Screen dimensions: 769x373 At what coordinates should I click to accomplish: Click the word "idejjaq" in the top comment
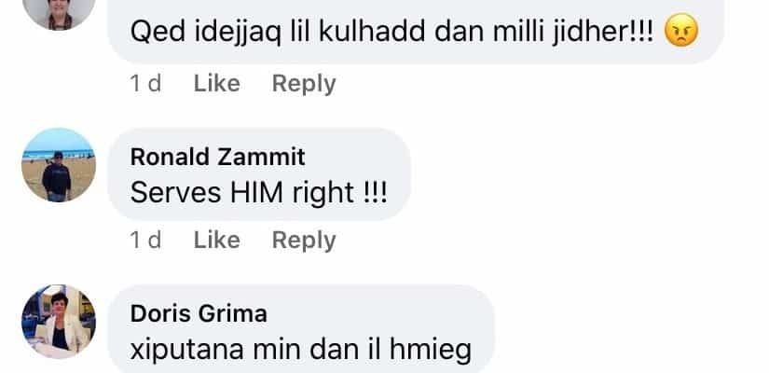pos(239,33)
